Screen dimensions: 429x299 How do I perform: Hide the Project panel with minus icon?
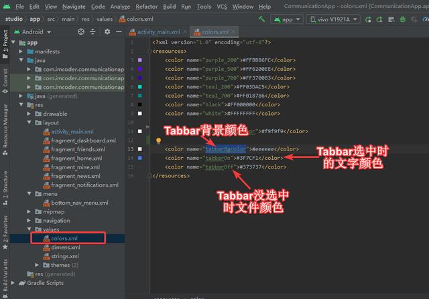pyautogui.click(x=119, y=31)
